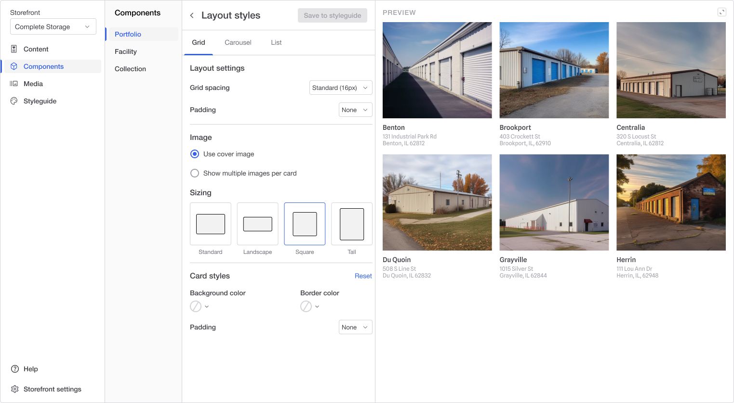Choose the Landscape sizing option
Screen dimensions: 734x403
258,224
